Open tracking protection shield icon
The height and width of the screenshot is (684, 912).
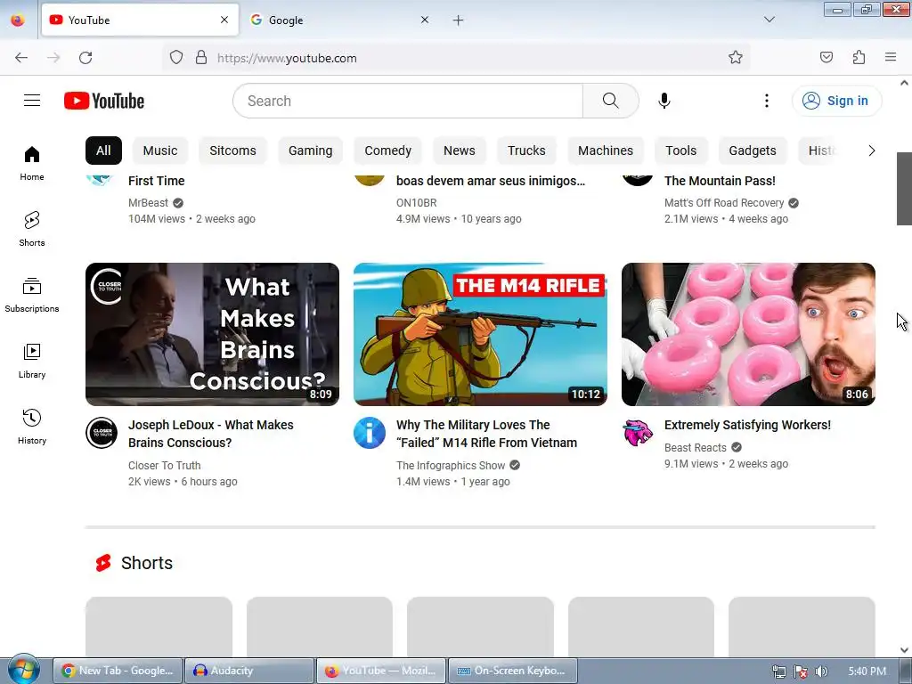click(176, 57)
